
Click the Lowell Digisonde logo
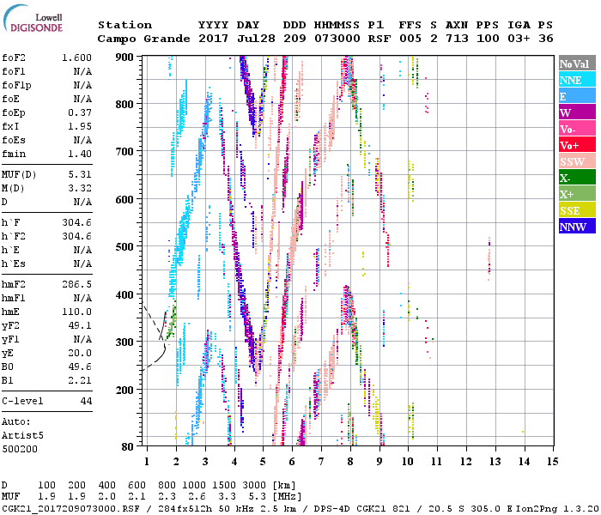coord(33,19)
